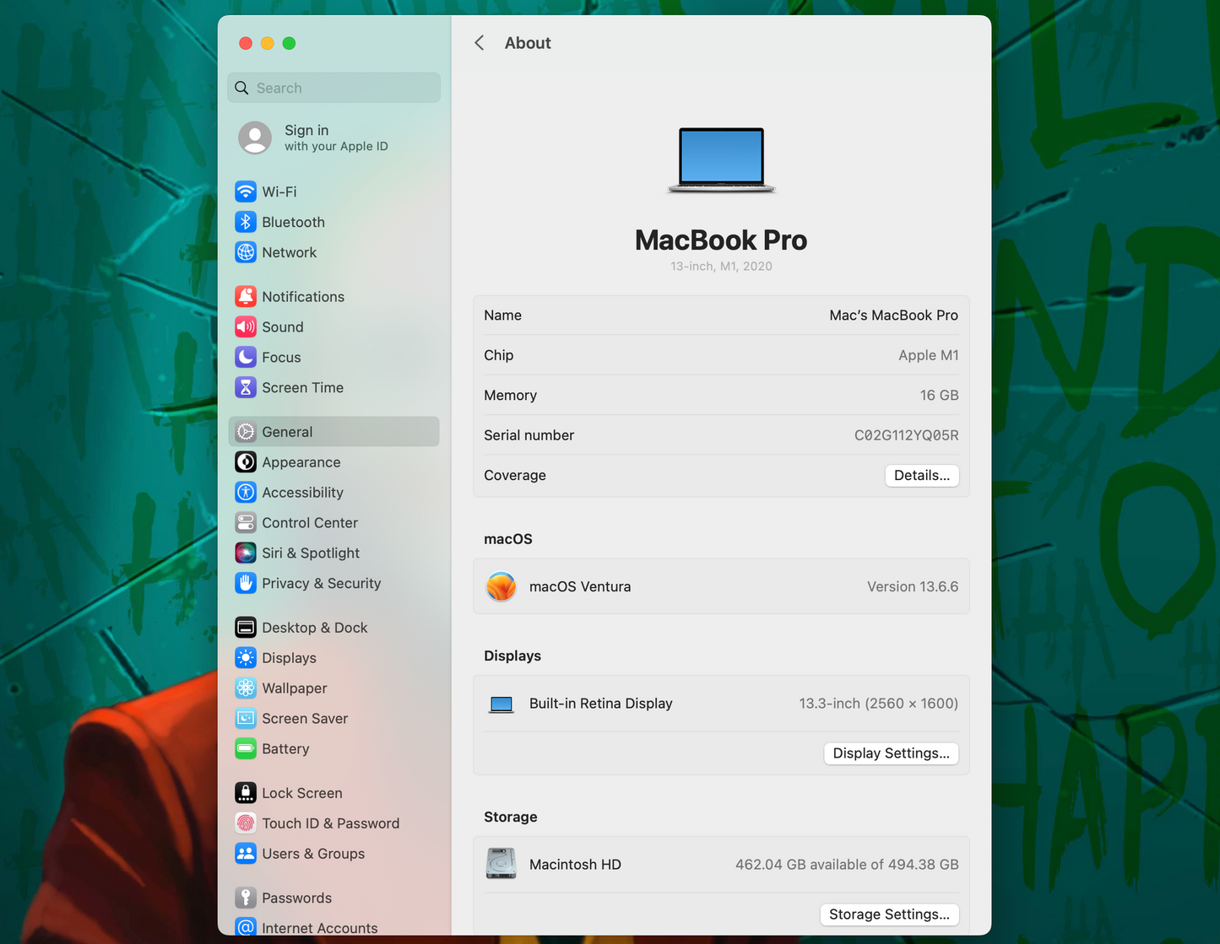Image resolution: width=1220 pixels, height=944 pixels.
Task: Navigate back using the chevron arrow
Action: click(x=479, y=42)
